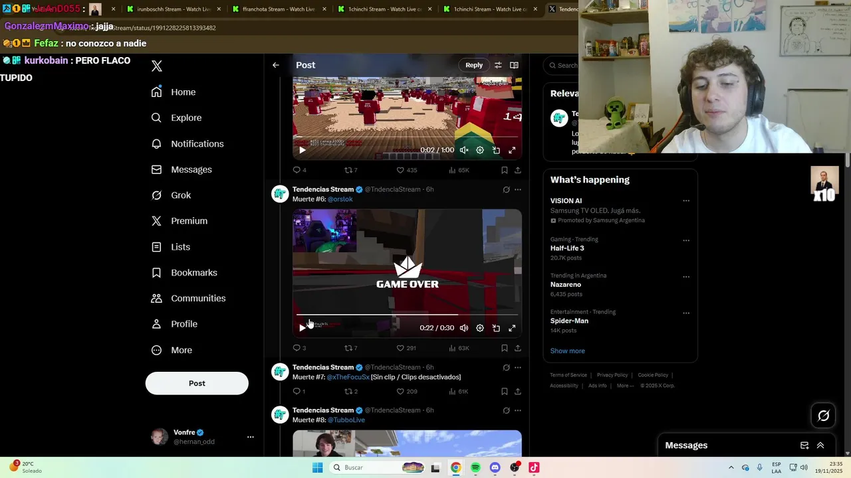The width and height of the screenshot is (851, 478).
Task: Open the Premium page
Action: coord(180,220)
